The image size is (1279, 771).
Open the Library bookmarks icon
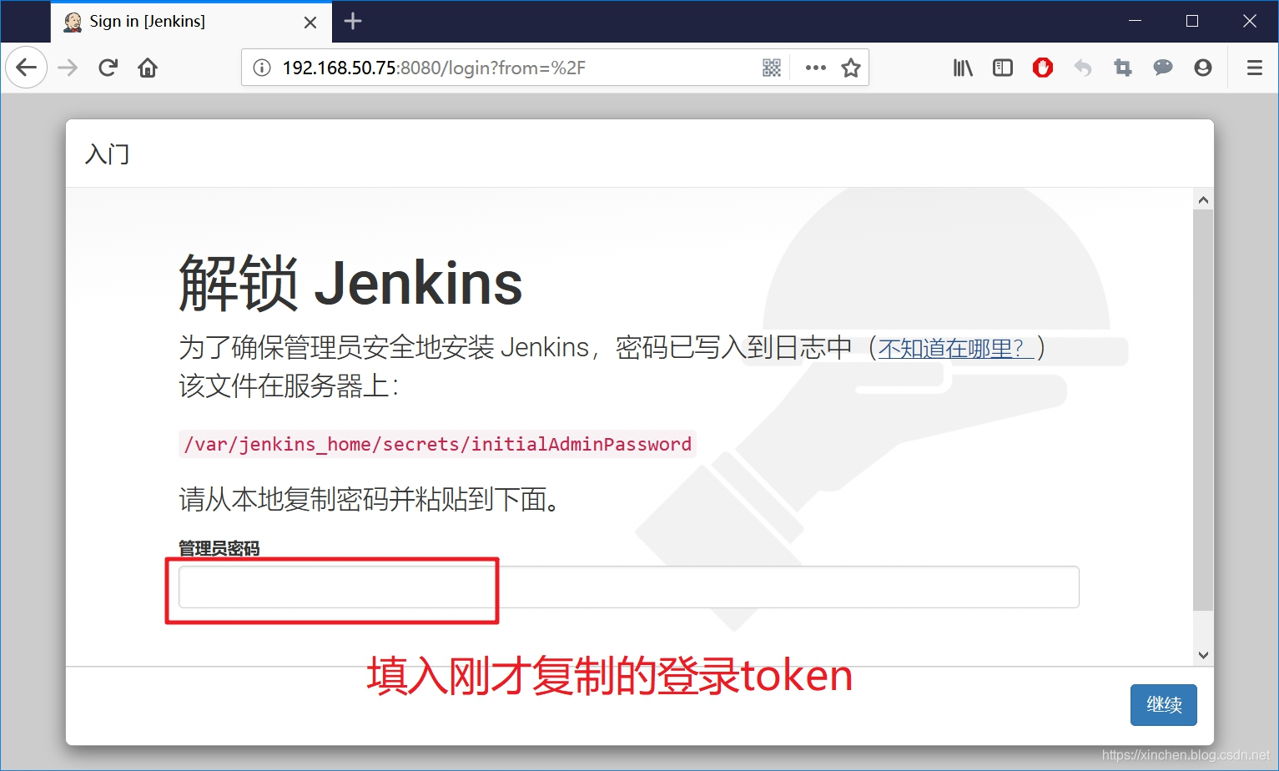pos(963,68)
